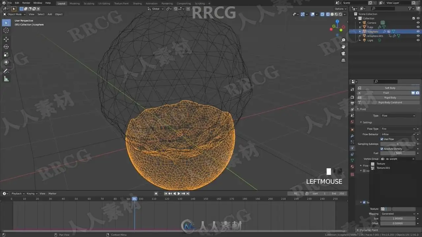Click the play animation button

click(x=179, y=194)
